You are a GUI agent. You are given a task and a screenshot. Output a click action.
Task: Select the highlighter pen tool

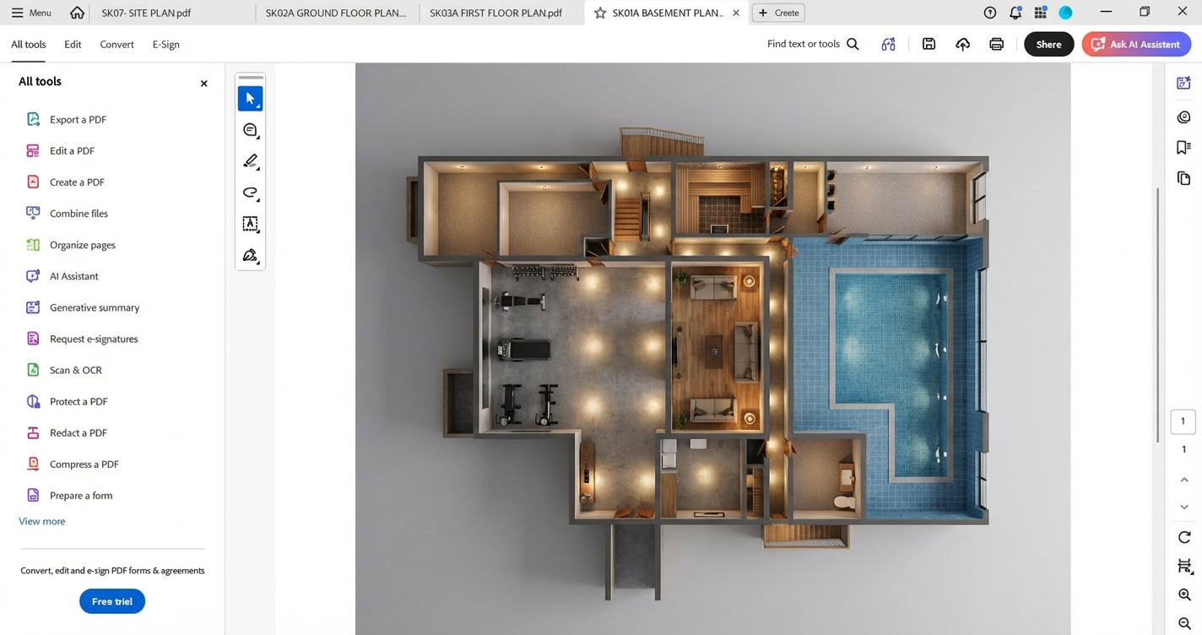pyautogui.click(x=250, y=161)
